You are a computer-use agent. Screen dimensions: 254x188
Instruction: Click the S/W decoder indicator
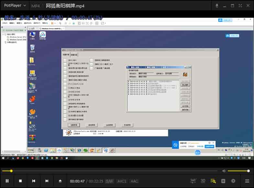109,181
